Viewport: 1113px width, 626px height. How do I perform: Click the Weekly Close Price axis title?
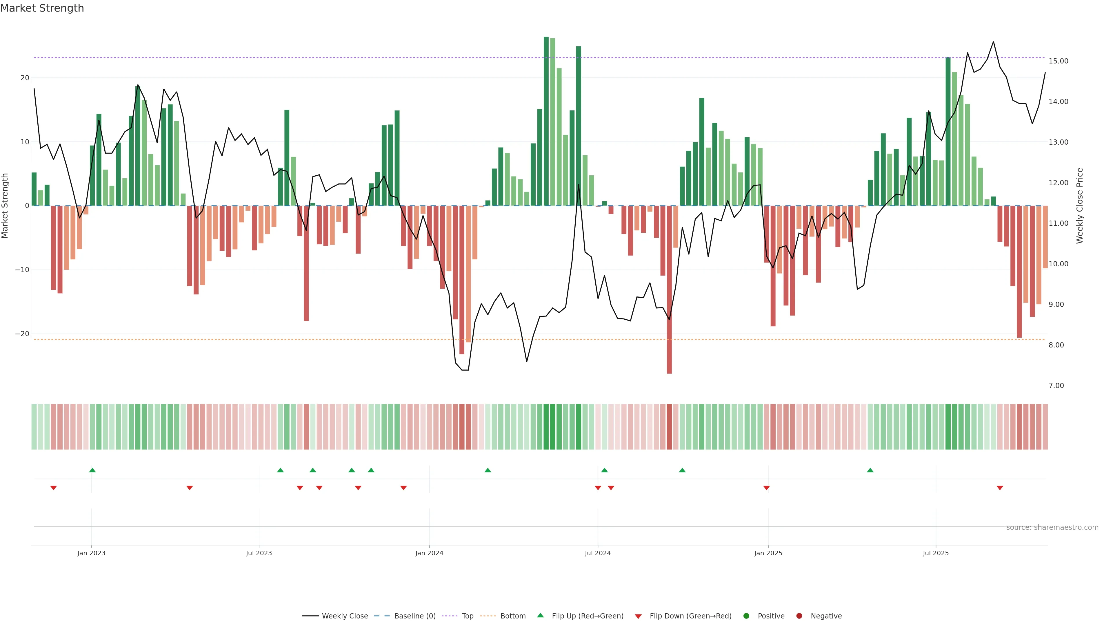coord(1080,206)
